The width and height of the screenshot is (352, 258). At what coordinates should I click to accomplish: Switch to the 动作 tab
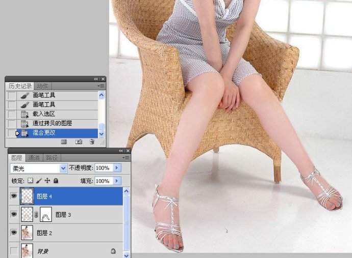tap(42, 86)
